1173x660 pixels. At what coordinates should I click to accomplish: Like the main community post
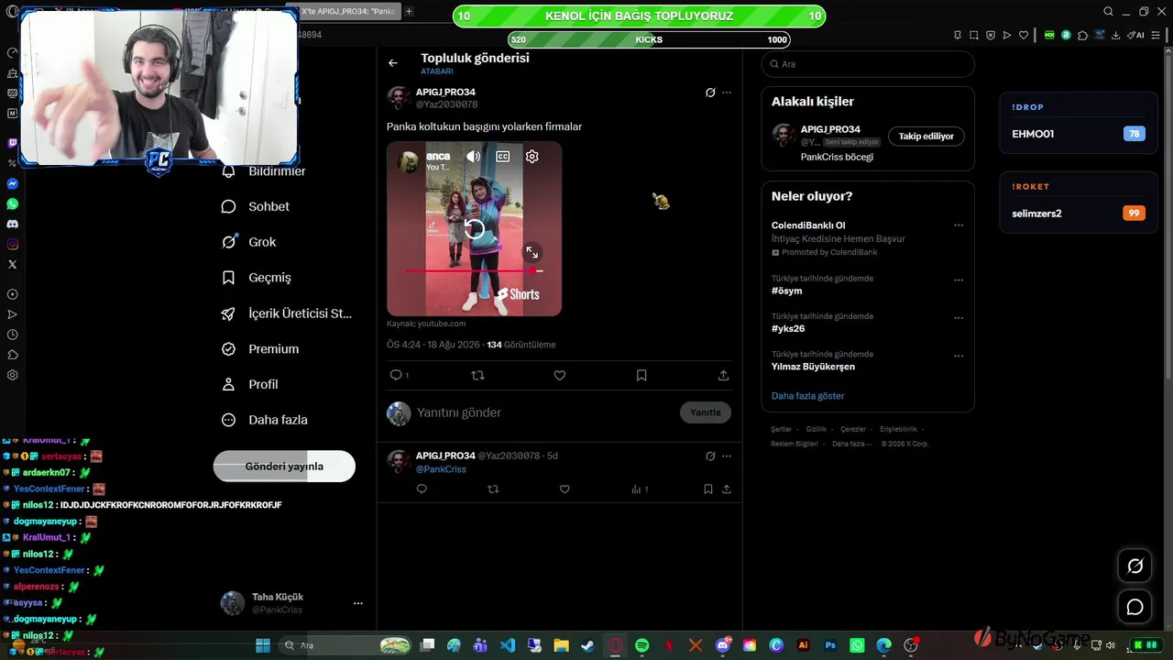tap(560, 375)
